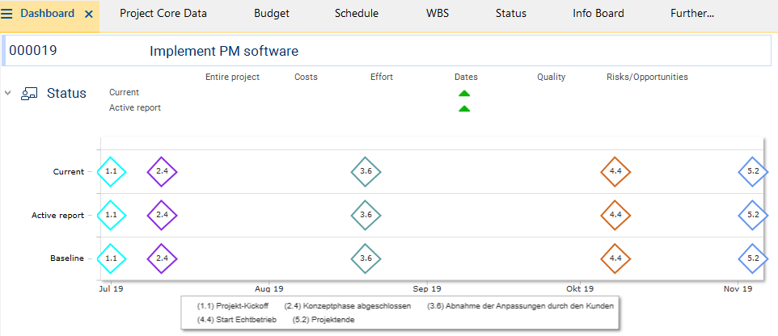Select milestone 3.6 in the Baseline row
This screenshot has height=336, width=778.
[x=366, y=258]
